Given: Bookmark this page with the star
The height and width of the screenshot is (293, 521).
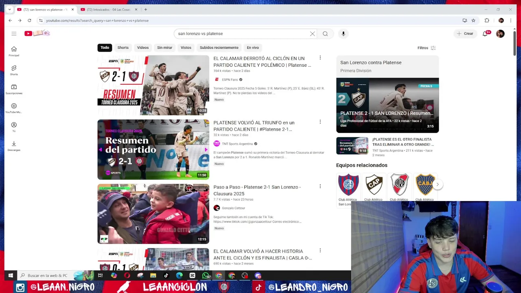Looking at the screenshot, I should click(x=473, y=20).
